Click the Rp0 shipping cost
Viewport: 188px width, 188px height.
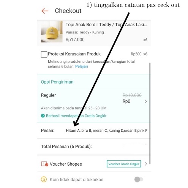(x=126, y=101)
